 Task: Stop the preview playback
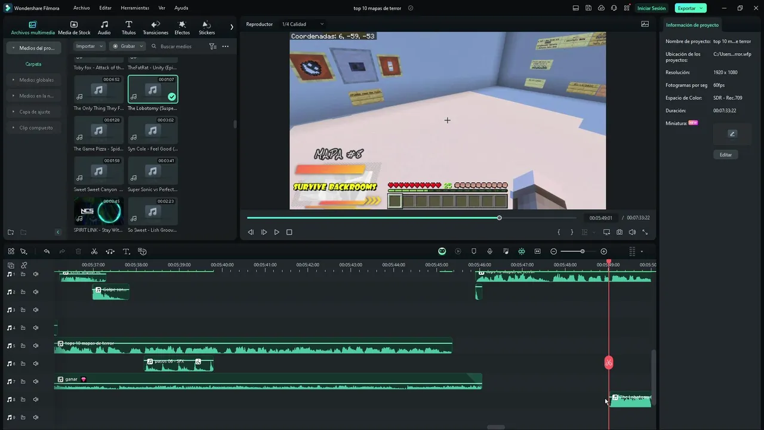coord(289,232)
